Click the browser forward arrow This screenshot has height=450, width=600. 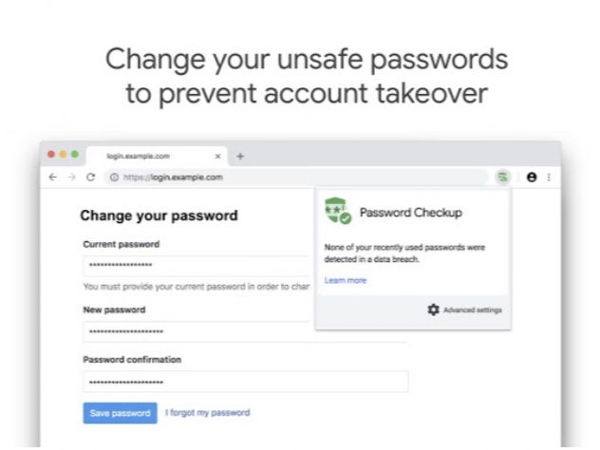[x=71, y=177]
